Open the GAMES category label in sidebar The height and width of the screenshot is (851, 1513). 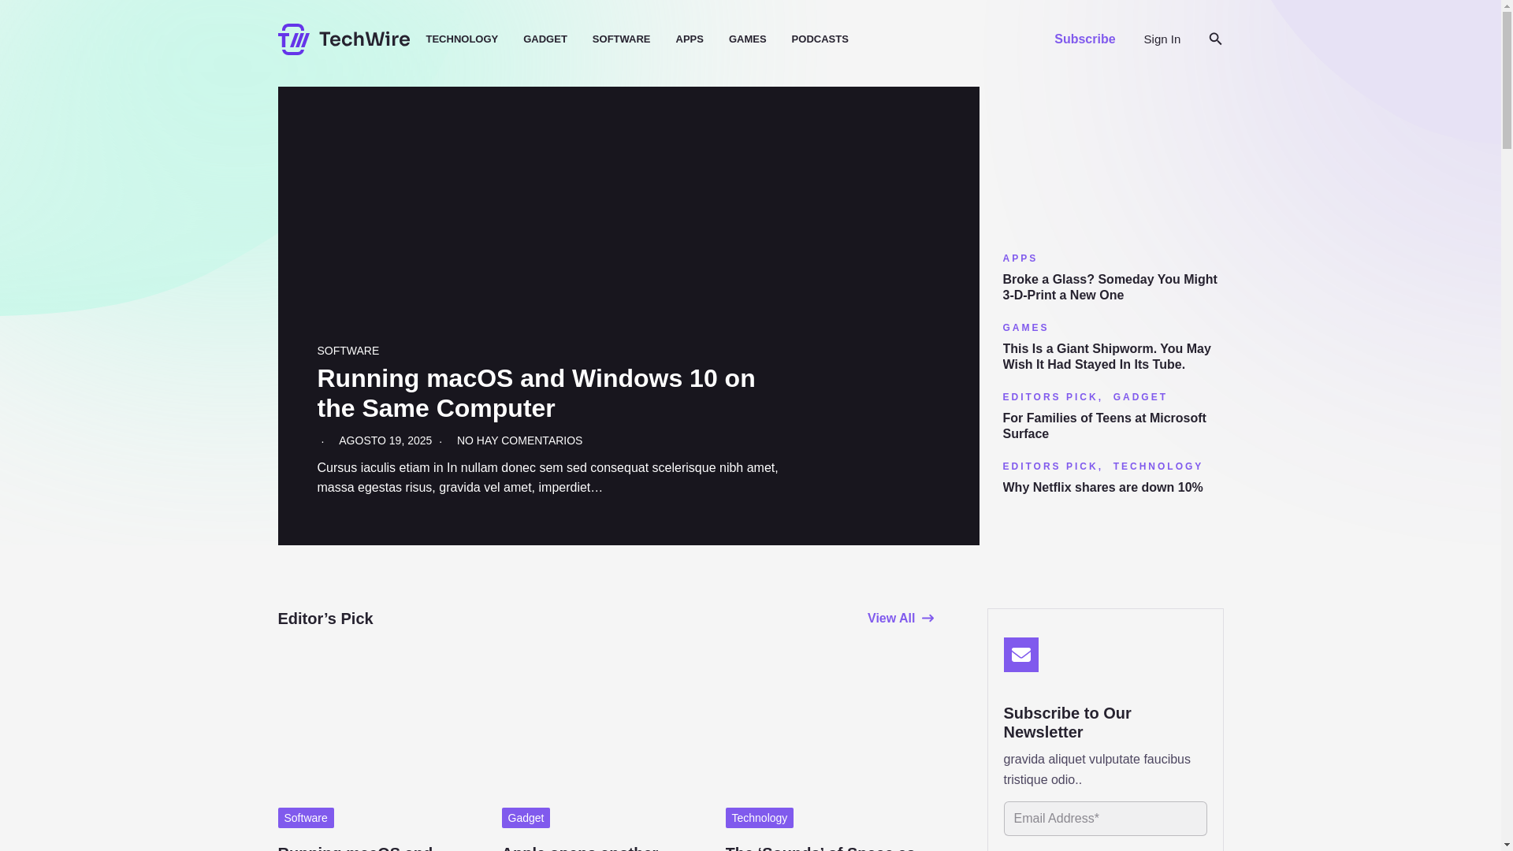click(1025, 328)
